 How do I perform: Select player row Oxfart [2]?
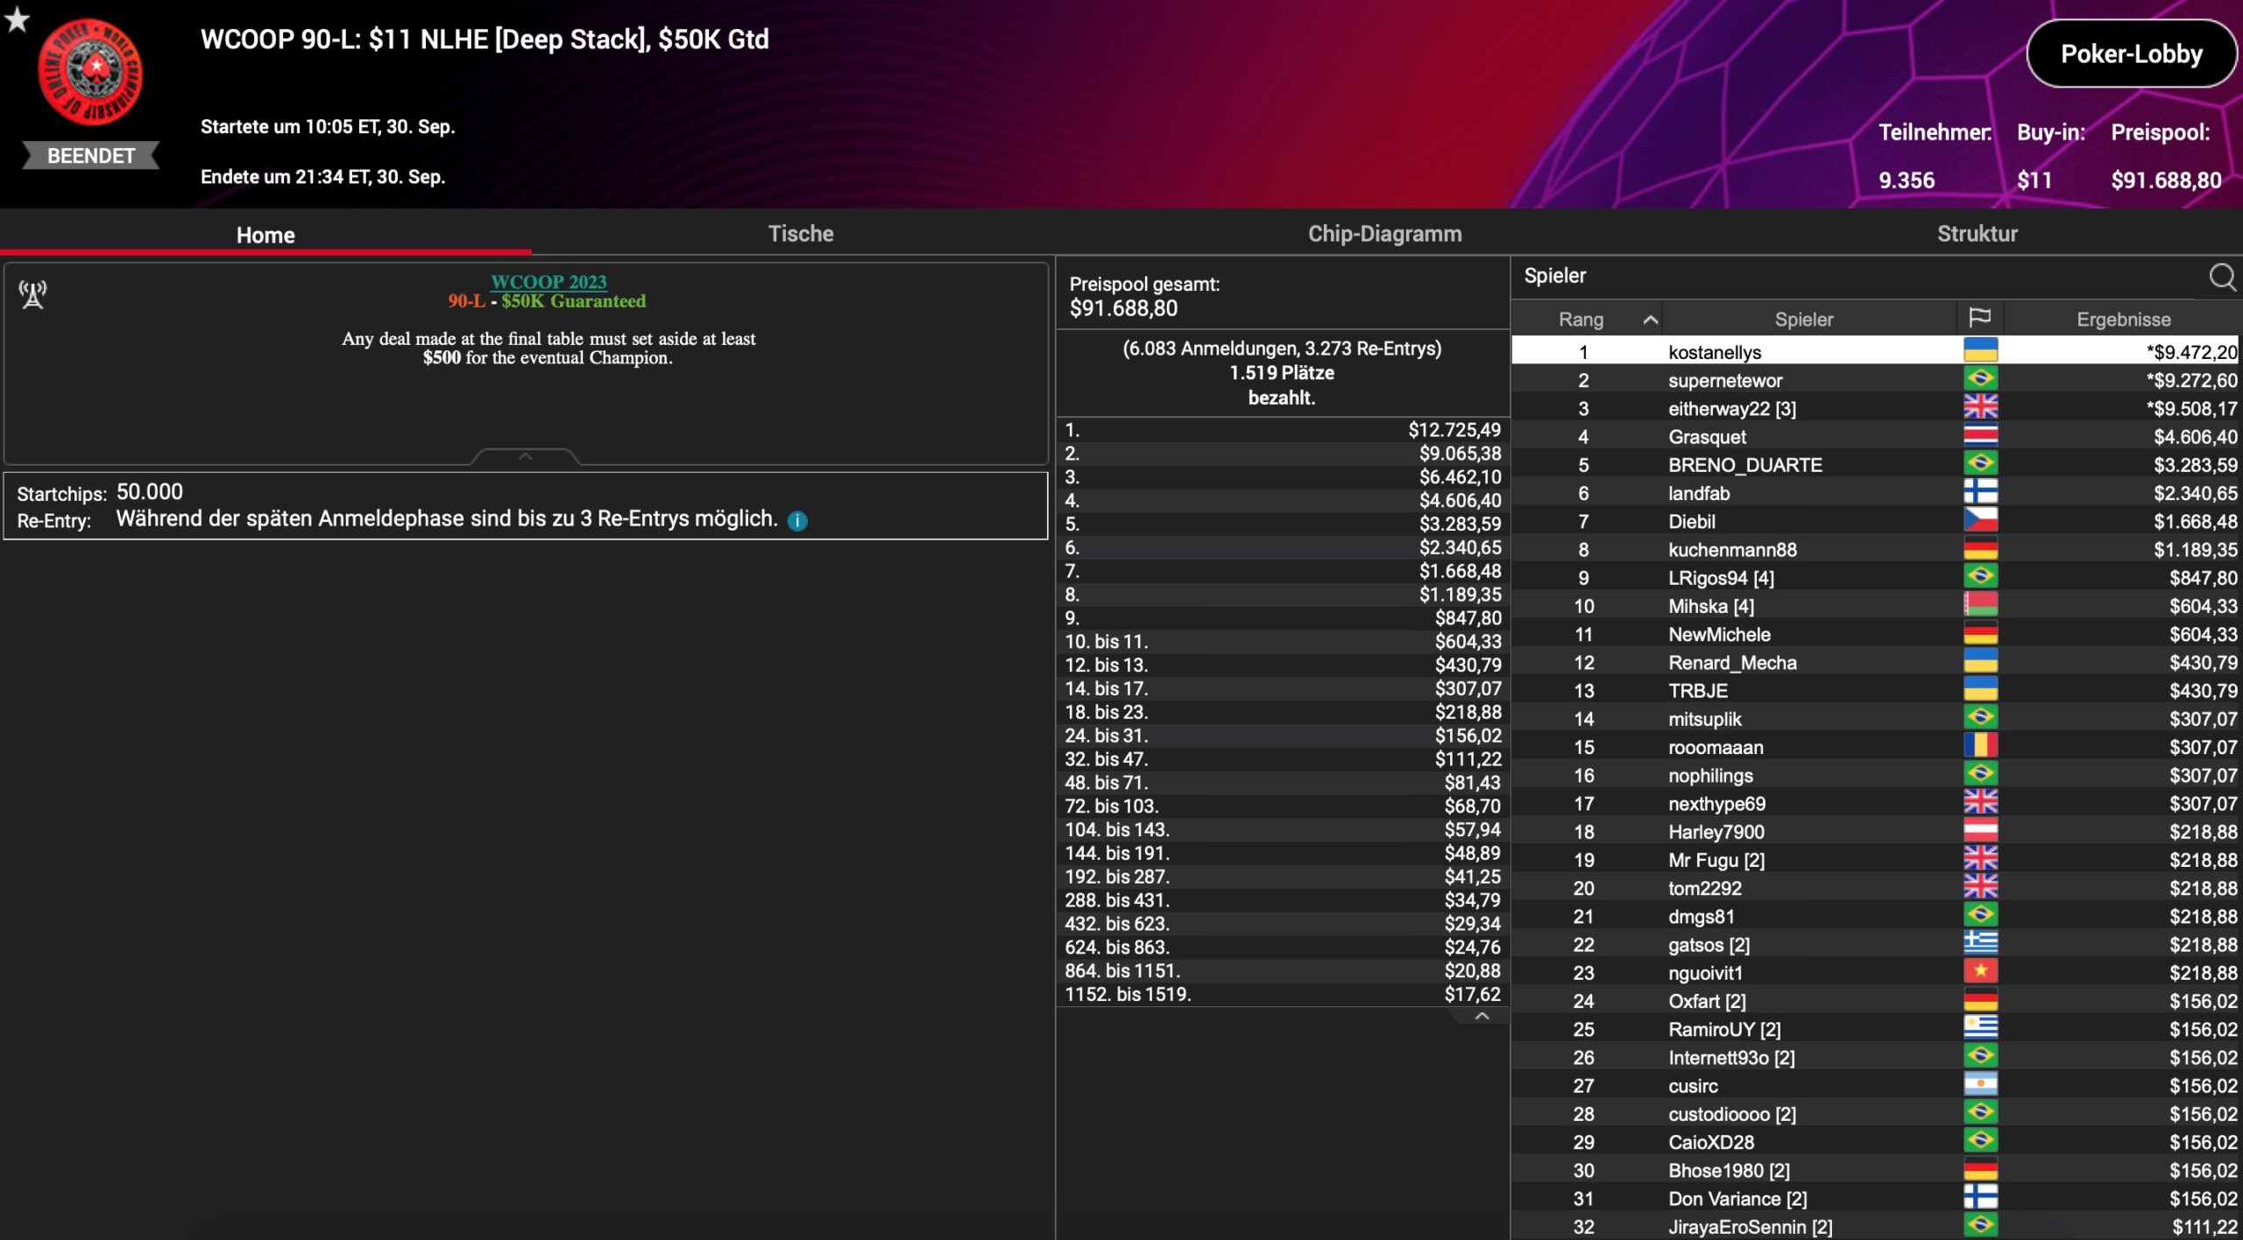pos(1875,1000)
